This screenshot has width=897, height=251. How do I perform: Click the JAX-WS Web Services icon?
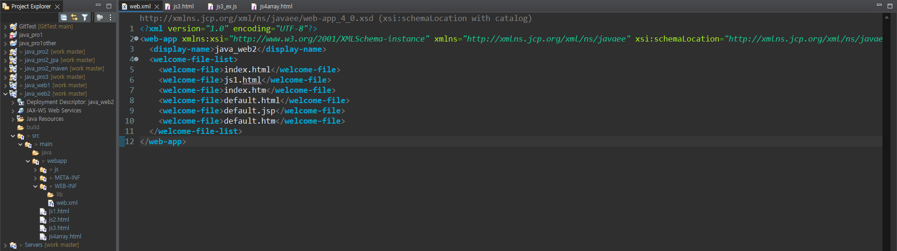(21, 111)
